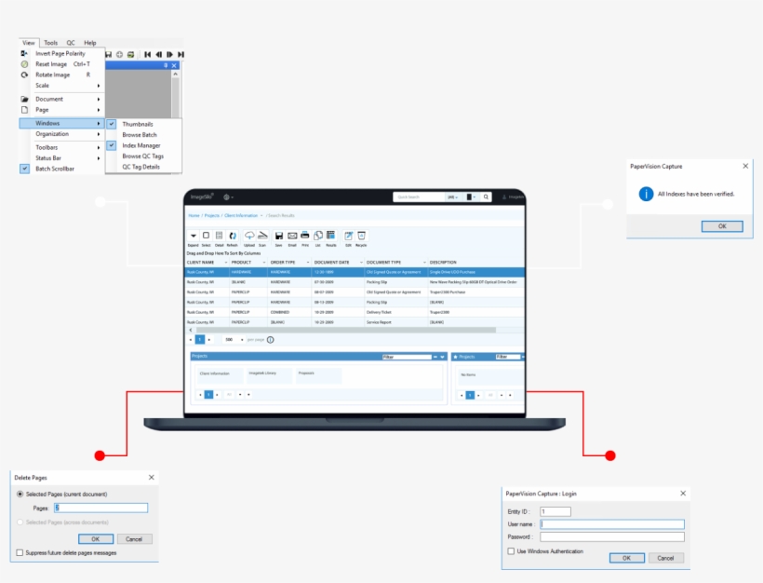Click the List toolbar icon
Screen dimensions: 763x583
coord(317,236)
